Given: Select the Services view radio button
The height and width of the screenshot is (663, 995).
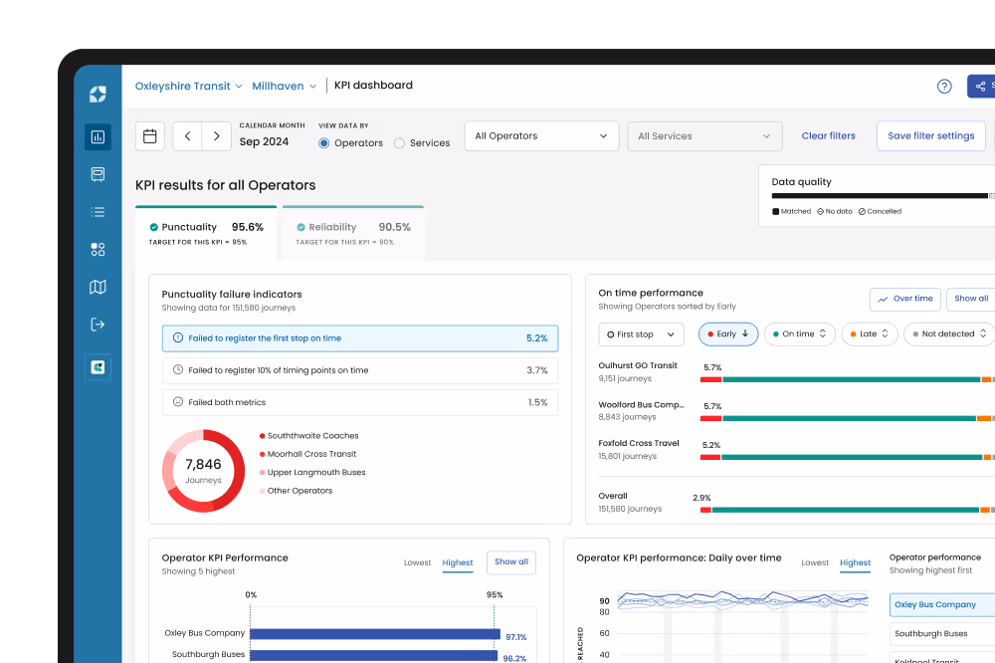Looking at the screenshot, I should pos(399,143).
